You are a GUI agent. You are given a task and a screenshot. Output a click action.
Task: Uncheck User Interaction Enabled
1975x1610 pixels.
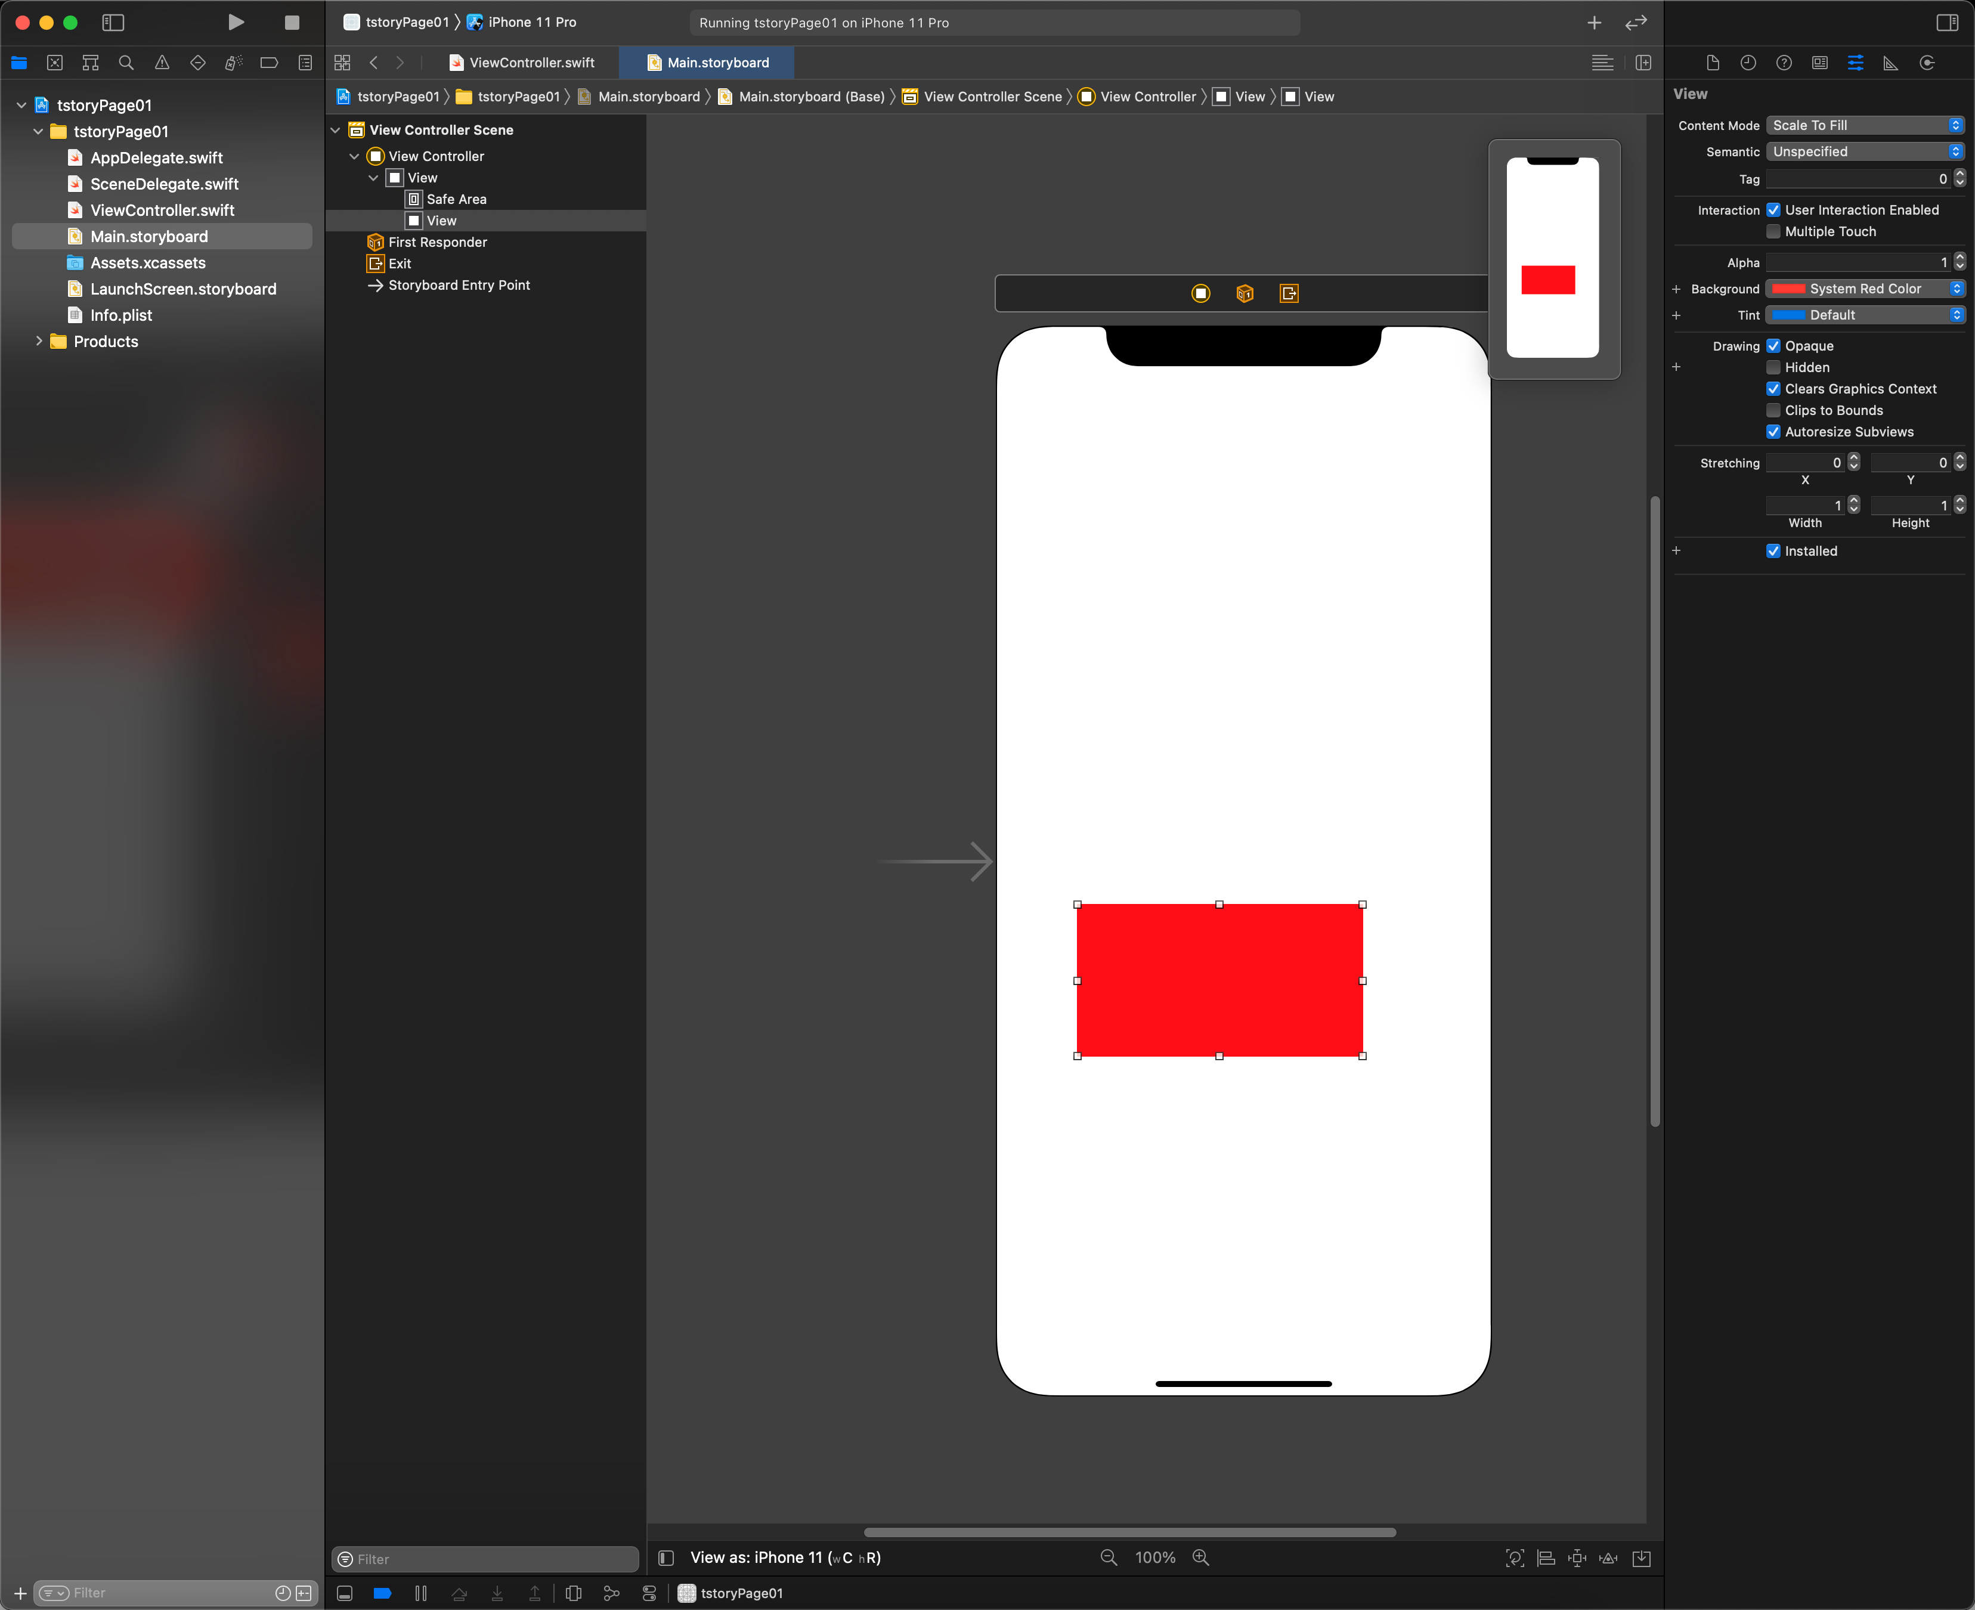1773,209
